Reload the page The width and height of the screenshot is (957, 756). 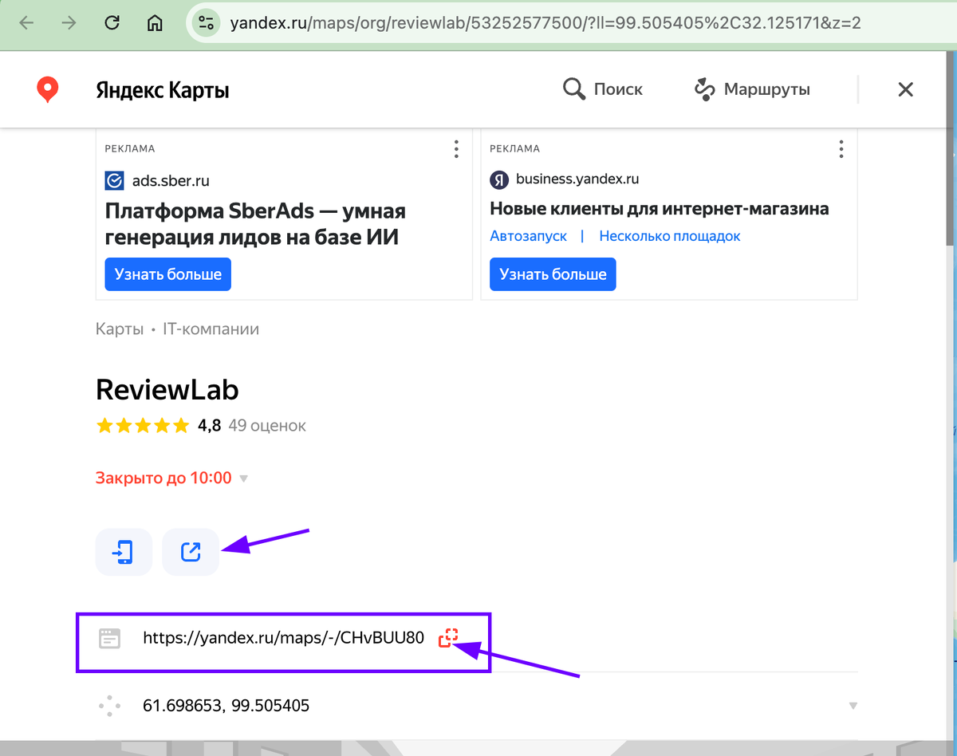112,22
